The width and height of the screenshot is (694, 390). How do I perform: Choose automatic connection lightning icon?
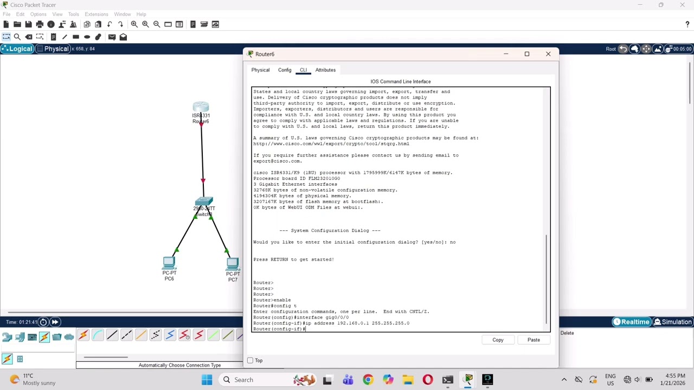[83, 336]
